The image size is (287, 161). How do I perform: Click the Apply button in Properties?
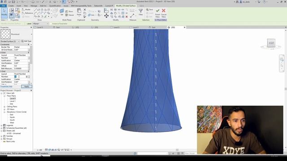tap(26, 86)
